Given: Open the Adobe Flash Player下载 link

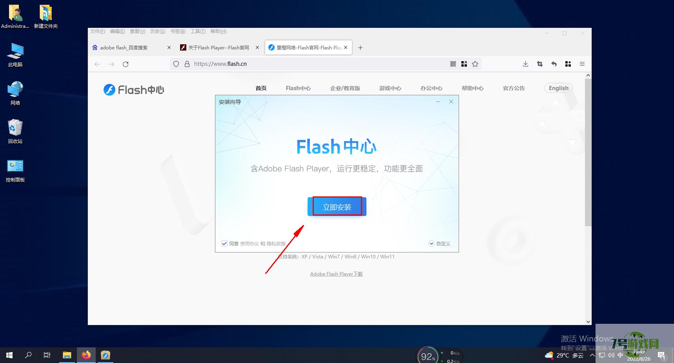Looking at the screenshot, I should click(x=336, y=274).
